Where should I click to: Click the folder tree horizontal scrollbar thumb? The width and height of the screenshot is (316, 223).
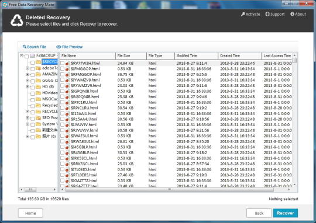pyautogui.click(x=30, y=189)
